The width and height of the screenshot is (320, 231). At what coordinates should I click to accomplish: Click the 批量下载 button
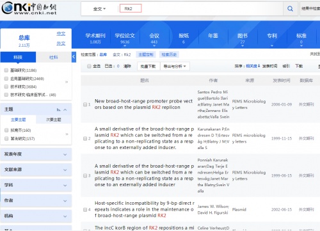click(x=148, y=67)
